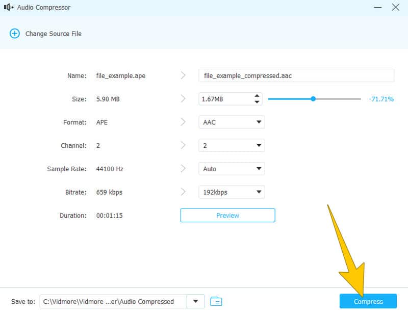Start compression with the Compress button
This screenshot has height=314, width=408.
(x=368, y=301)
